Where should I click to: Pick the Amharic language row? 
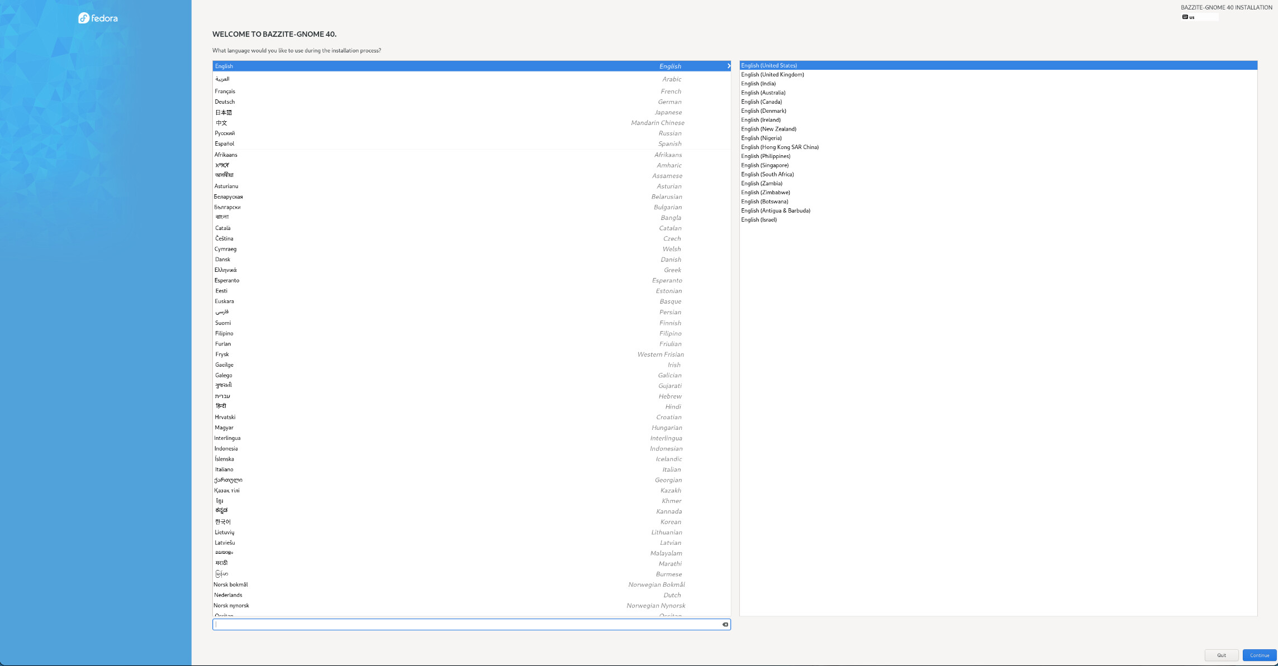(471, 165)
